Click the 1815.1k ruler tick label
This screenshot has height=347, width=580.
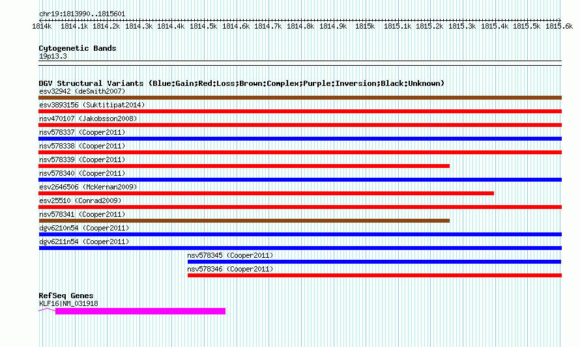pos(398,26)
